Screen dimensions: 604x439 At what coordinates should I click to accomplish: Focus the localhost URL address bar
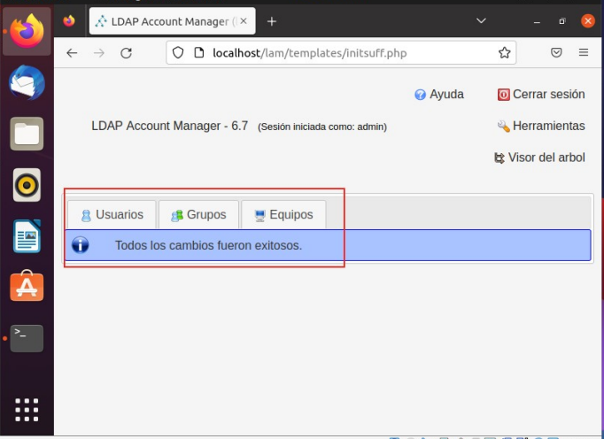tap(341, 53)
